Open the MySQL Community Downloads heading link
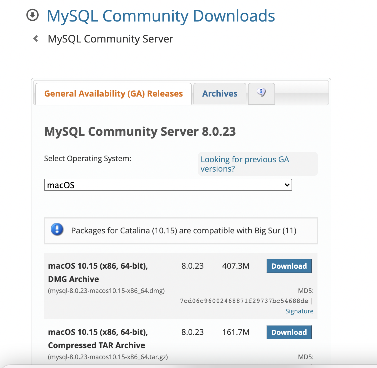This screenshot has width=377, height=368. 161,16
